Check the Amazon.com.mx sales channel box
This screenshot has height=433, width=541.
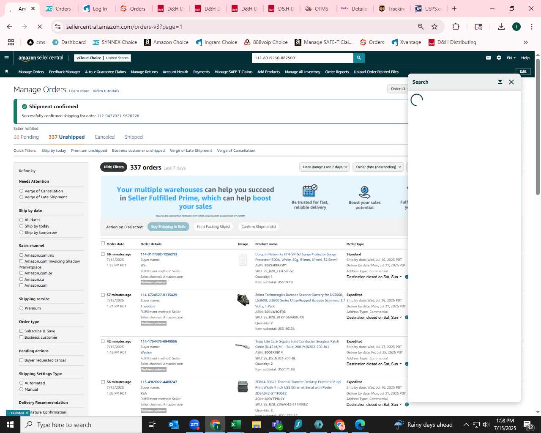pyautogui.click(x=21, y=255)
